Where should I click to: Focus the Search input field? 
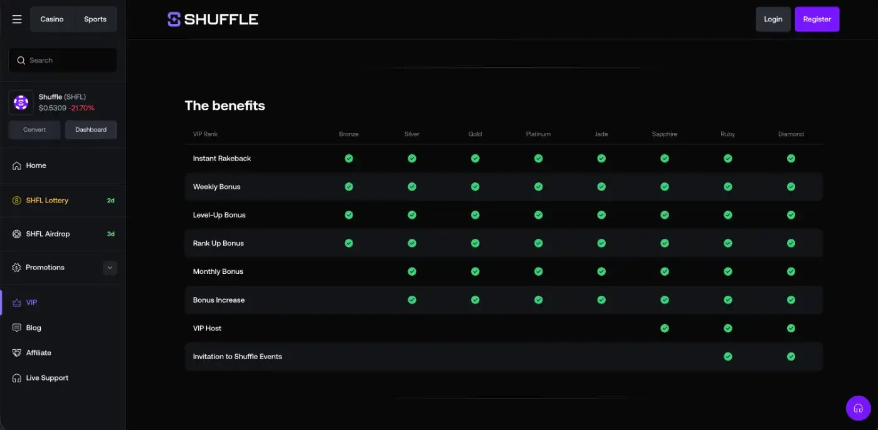tap(63, 60)
